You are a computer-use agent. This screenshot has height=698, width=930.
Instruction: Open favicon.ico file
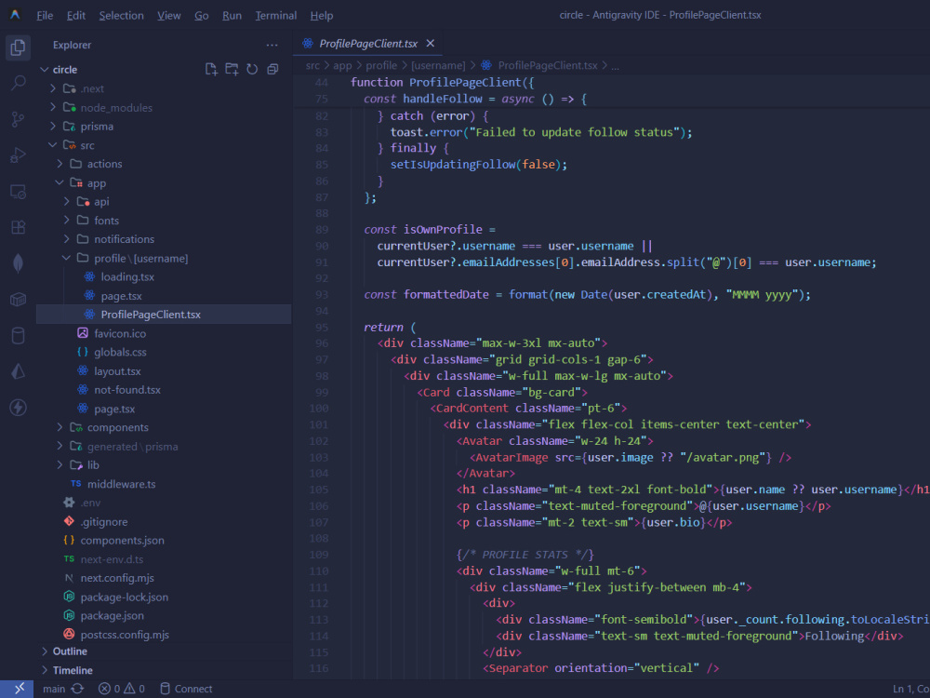(164, 333)
